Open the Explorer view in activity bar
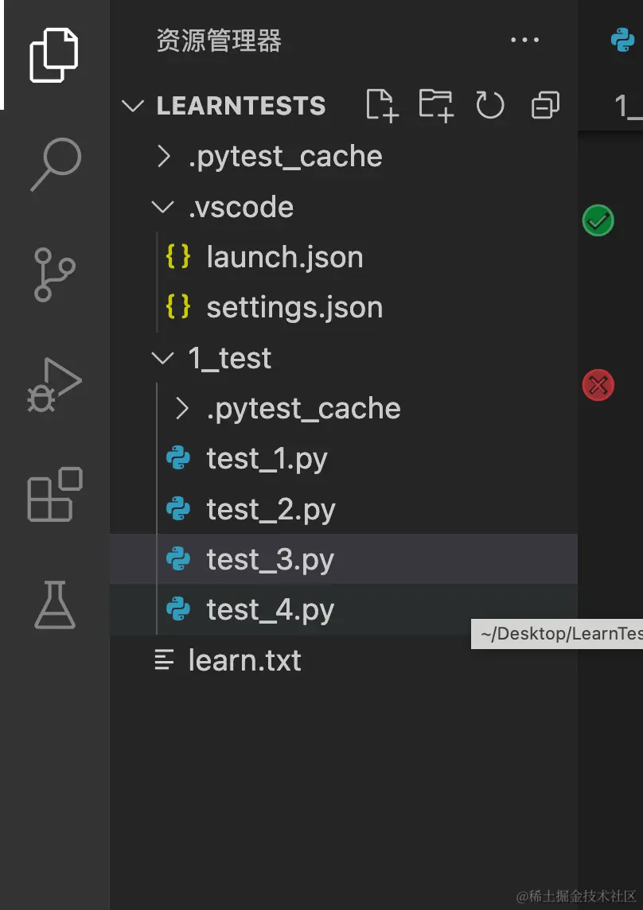This screenshot has width=643, height=910. [x=54, y=54]
